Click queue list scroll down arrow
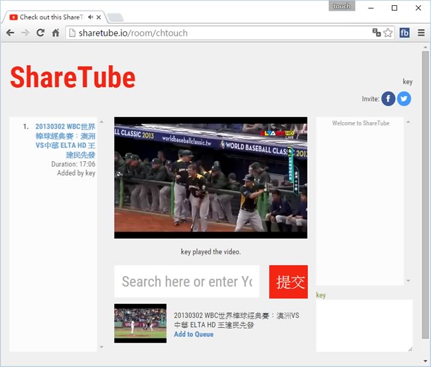Image resolution: width=431 pixels, height=367 pixels. pyautogui.click(x=101, y=347)
